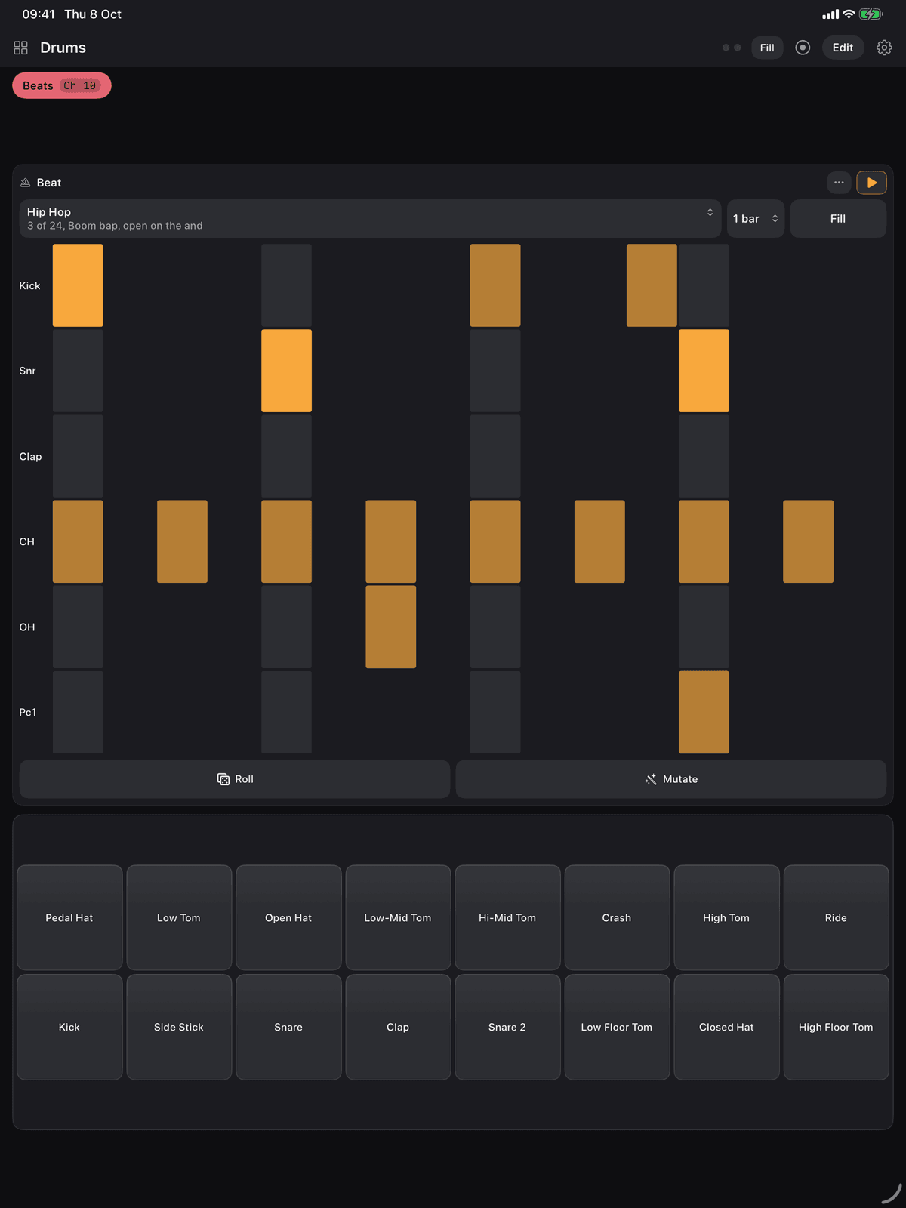906x1208 pixels.
Task: Tap the top-bar Fill button
Action: pyautogui.click(x=767, y=48)
